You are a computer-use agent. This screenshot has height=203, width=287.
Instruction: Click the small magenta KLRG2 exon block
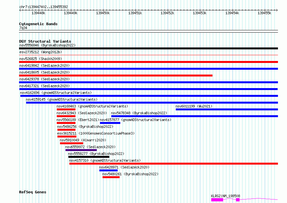pos(238,200)
